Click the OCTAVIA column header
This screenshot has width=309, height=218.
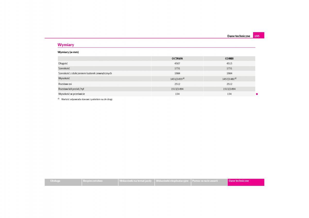click(177, 59)
